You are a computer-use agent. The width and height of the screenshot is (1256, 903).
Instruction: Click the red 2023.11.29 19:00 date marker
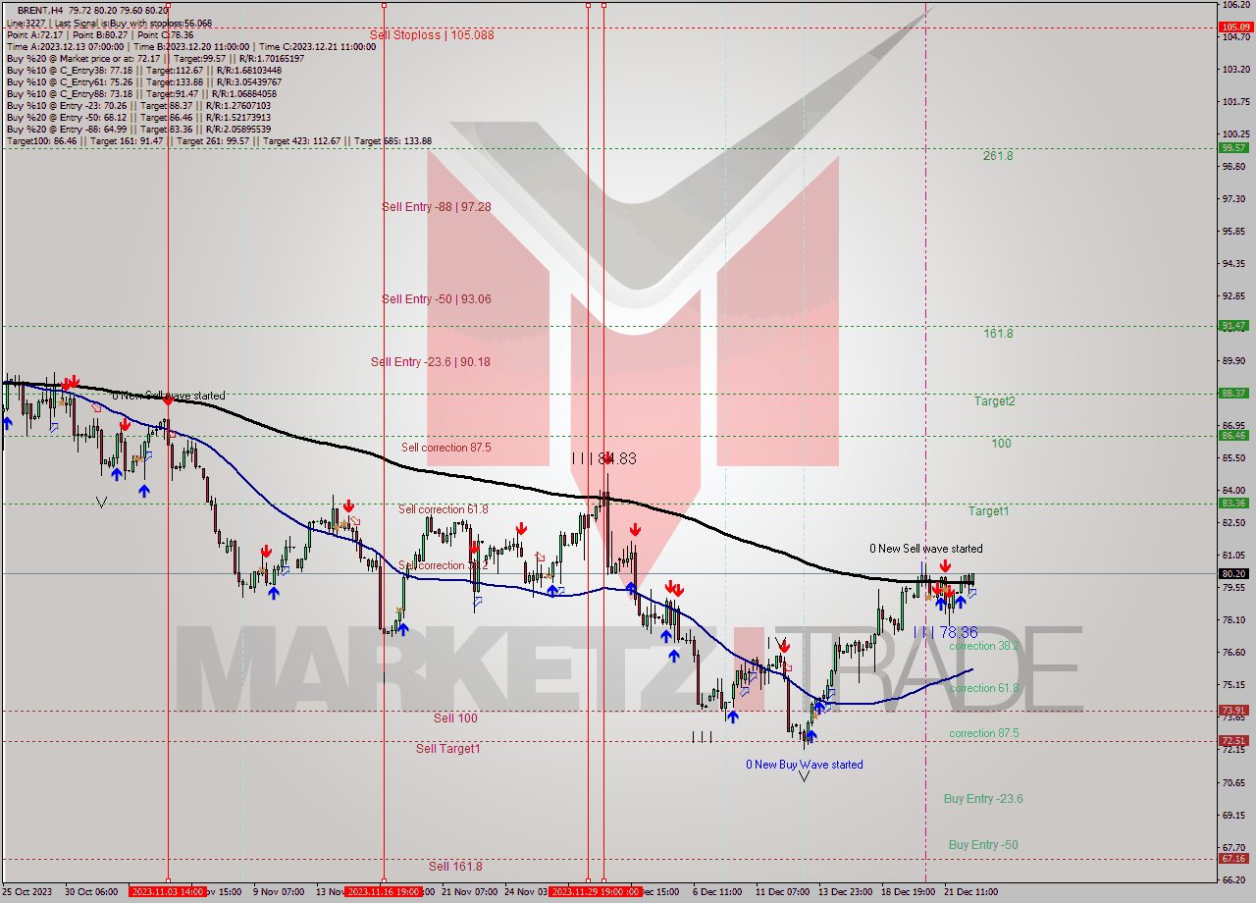pos(589,892)
